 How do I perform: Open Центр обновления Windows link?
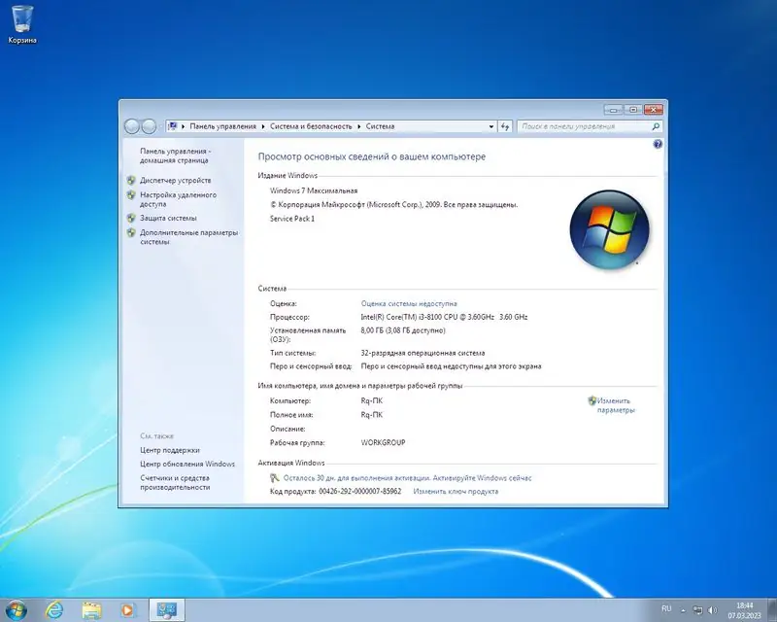[x=187, y=465]
